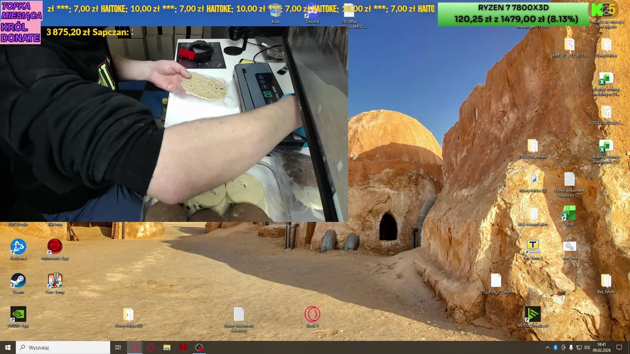Select the KMS_VL_ALL_AIO file icon

pyautogui.click(x=569, y=47)
